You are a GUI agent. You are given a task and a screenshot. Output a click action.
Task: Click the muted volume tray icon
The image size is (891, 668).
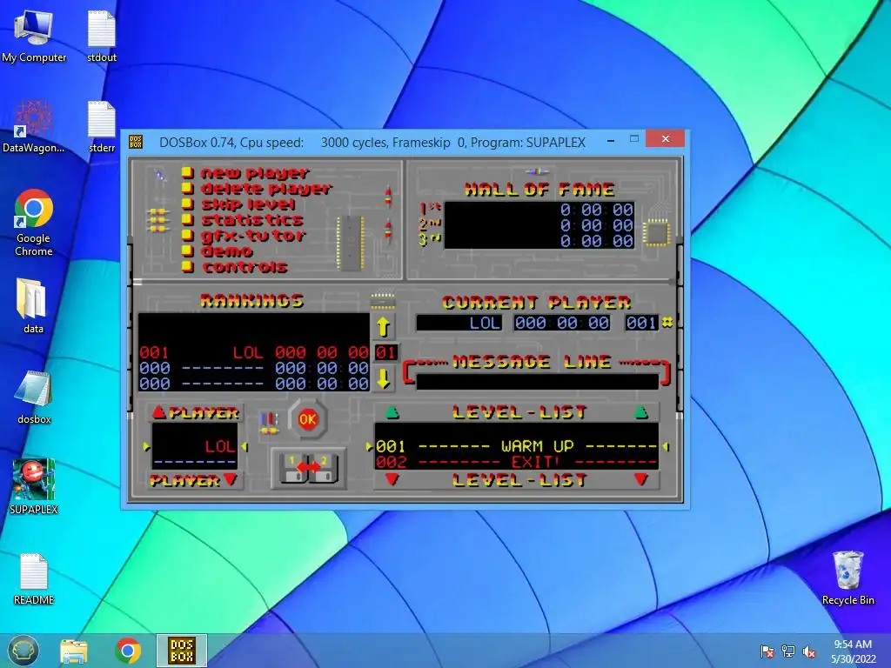click(809, 651)
